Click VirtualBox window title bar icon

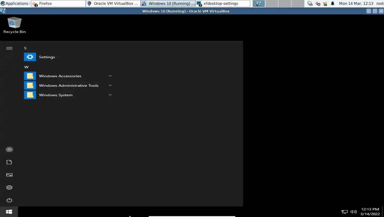click(x=3, y=11)
